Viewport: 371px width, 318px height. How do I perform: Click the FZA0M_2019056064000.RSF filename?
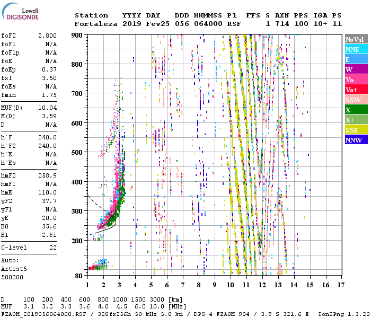[x=43, y=314]
